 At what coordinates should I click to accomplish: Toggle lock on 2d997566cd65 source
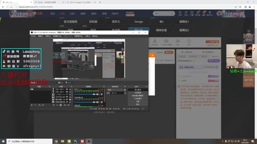[x=70, y=97]
